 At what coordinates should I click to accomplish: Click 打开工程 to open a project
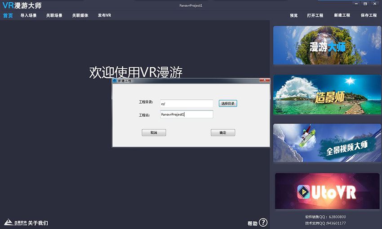(x=315, y=15)
